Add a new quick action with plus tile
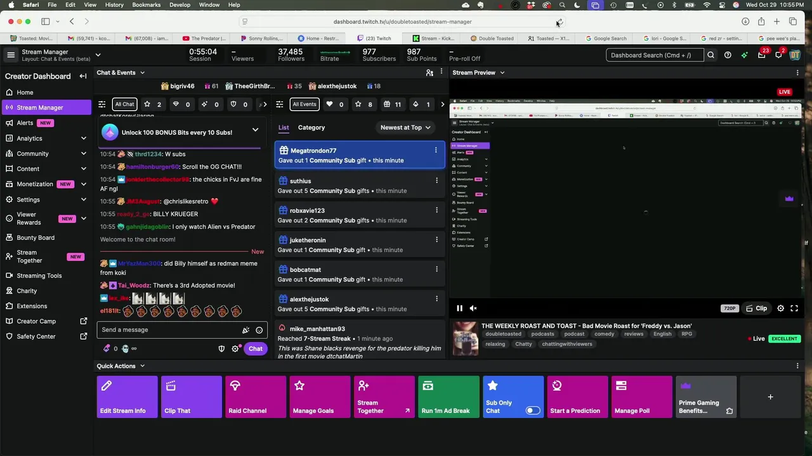This screenshot has height=456, width=812. (770, 397)
